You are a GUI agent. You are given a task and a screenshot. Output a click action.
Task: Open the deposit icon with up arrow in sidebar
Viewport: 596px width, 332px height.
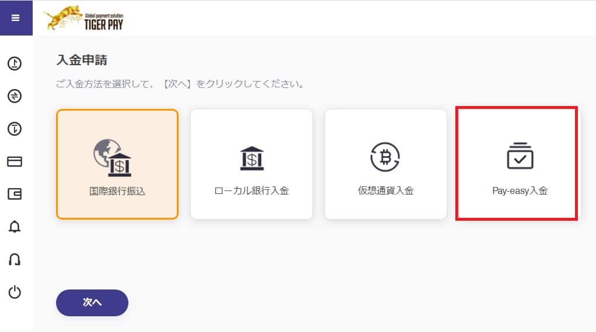[15, 63]
